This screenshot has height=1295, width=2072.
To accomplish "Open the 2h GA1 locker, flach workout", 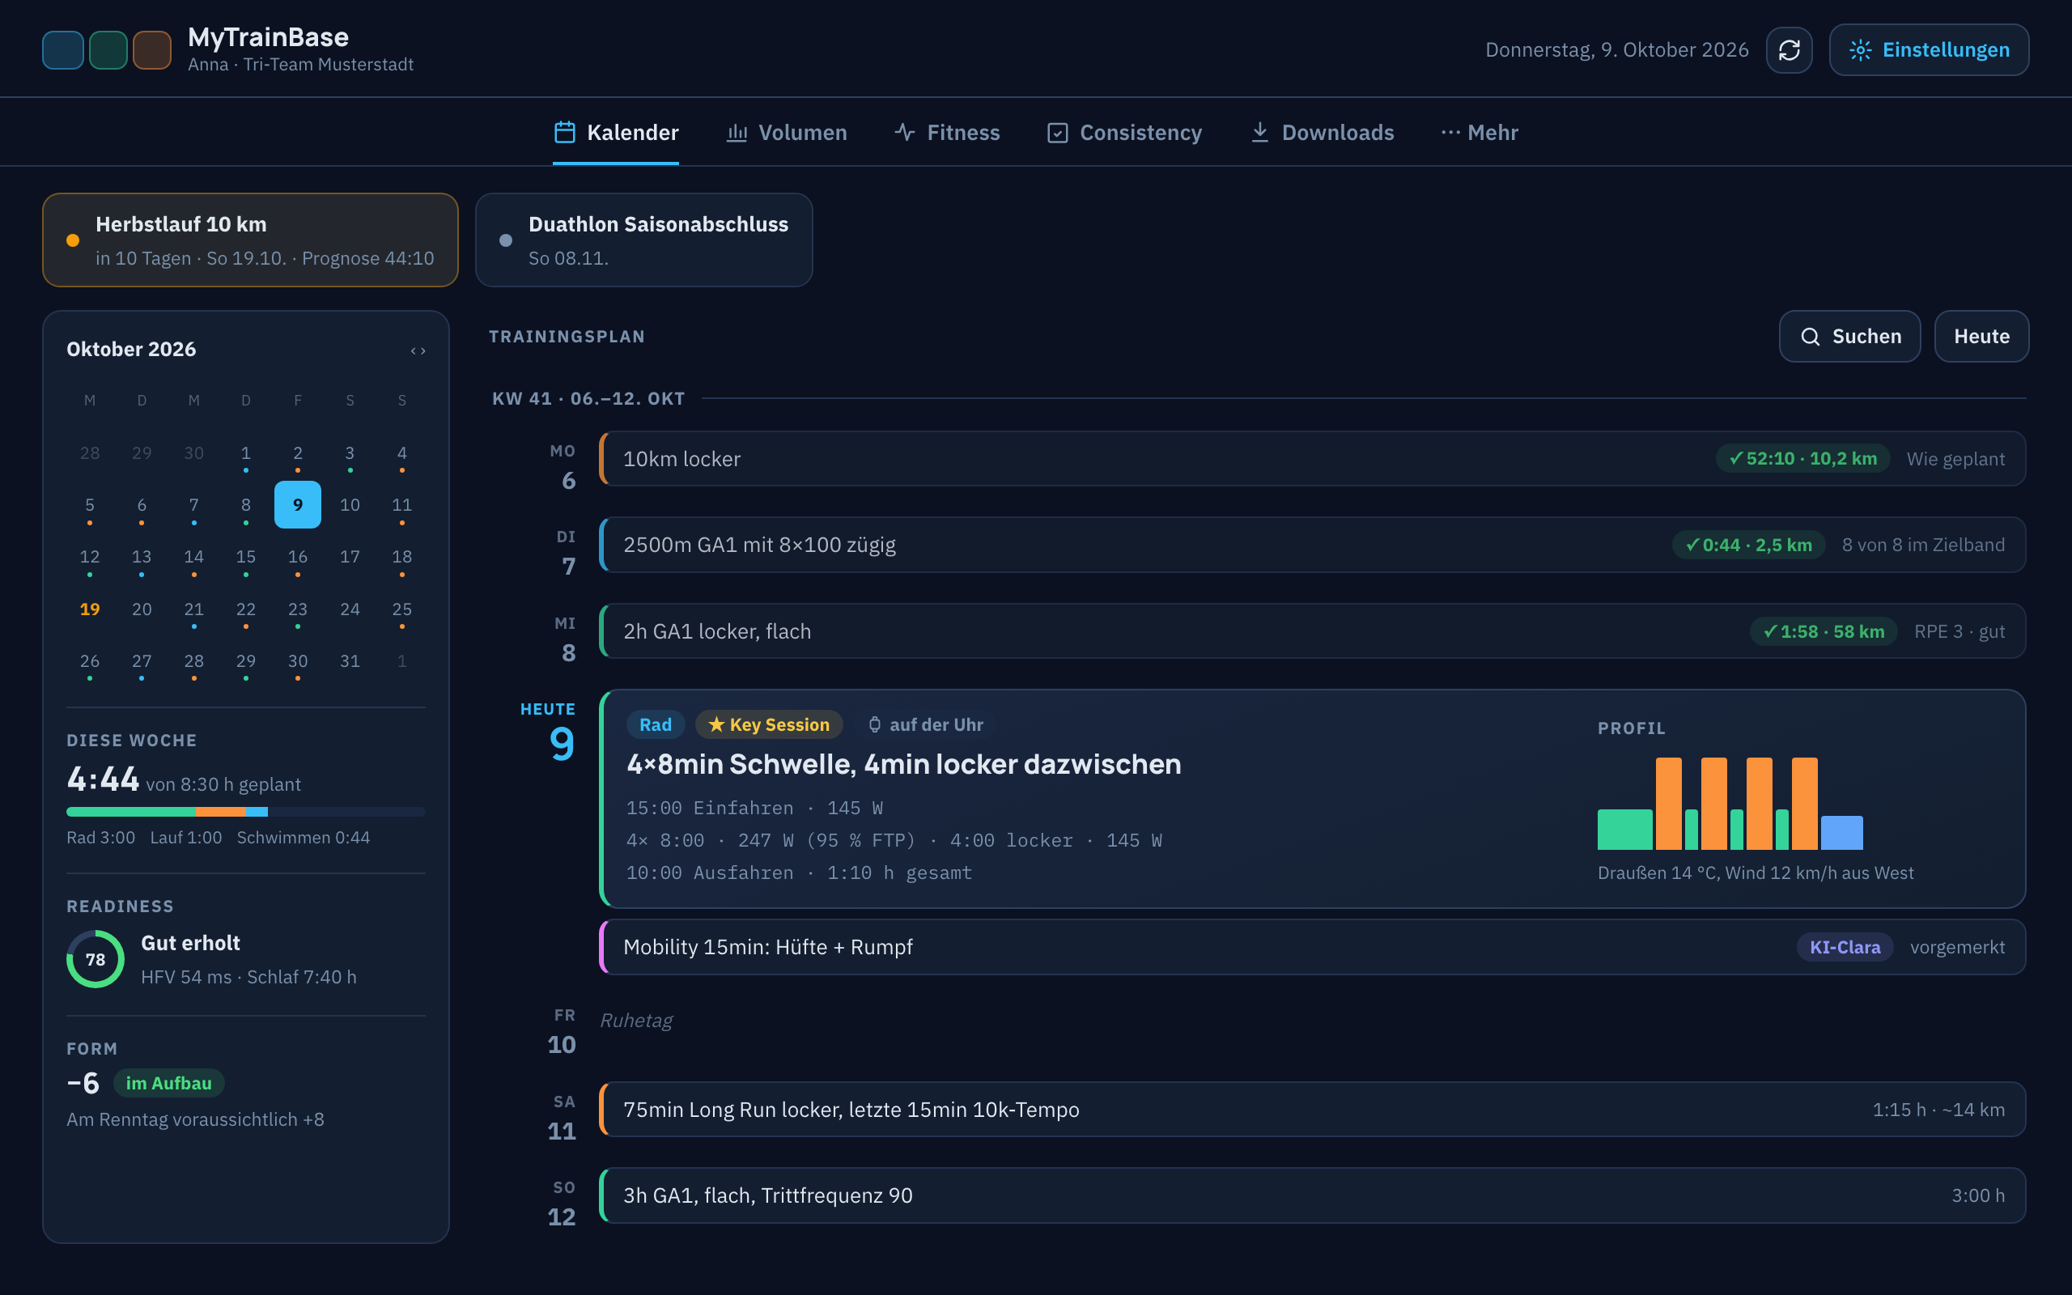I will pos(1312,631).
